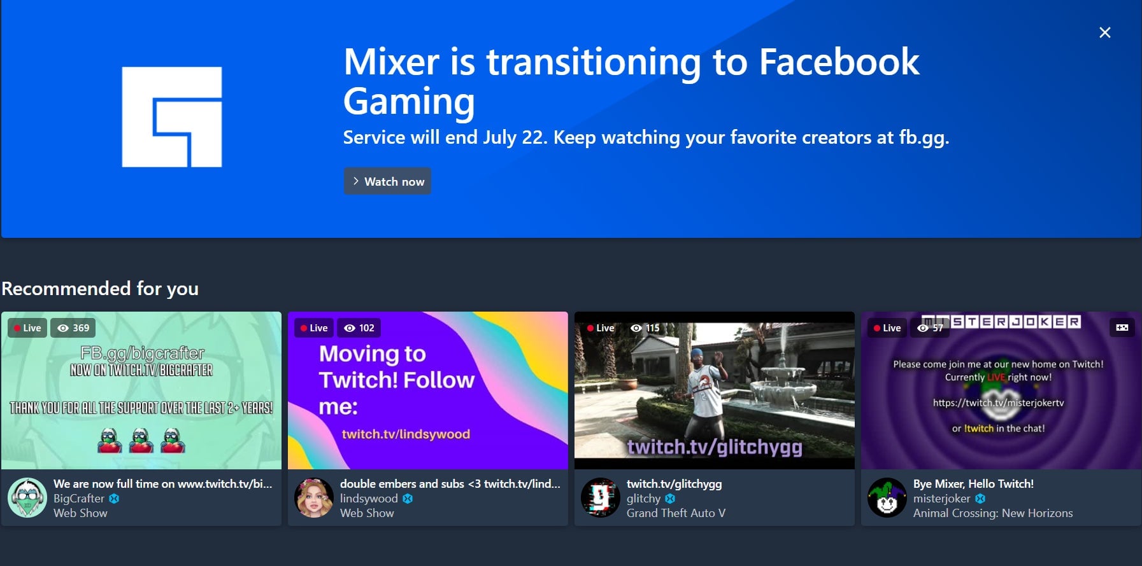Click the Watch now button

[x=387, y=181]
